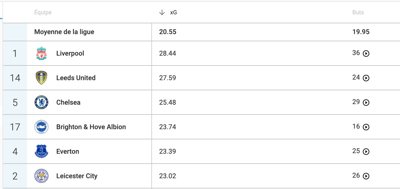Sort by Équipe column header
This screenshot has height=189, width=400.
43,13
